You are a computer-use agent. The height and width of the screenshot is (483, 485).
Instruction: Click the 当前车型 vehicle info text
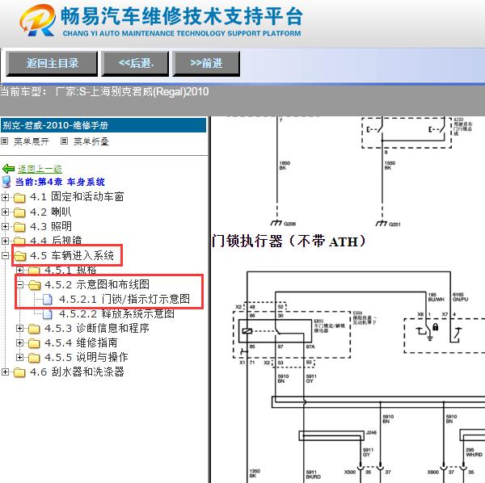pos(104,92)
